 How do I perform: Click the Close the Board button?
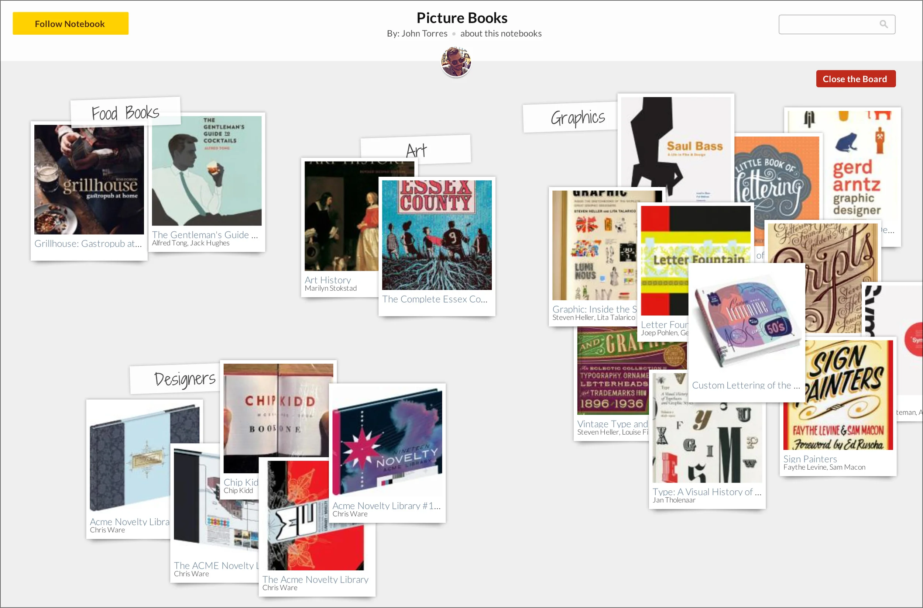click(855, 79)
